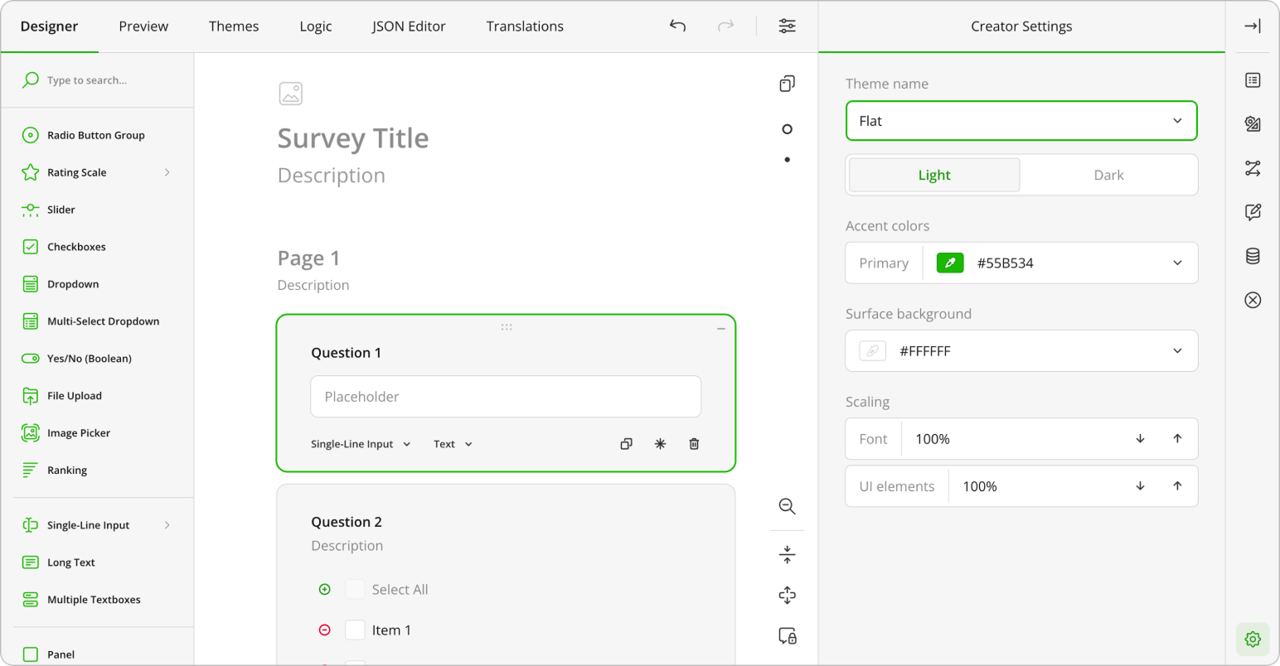This screenshot has width=1280, height=666.
Task: Delete Question 1 with the trash icon
Action: [694, 444]
